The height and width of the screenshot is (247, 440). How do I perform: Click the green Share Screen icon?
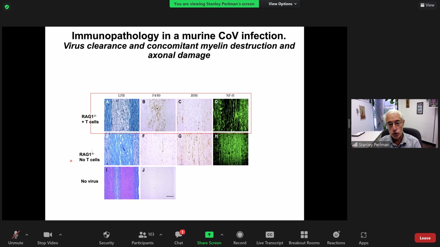point(209,235)
